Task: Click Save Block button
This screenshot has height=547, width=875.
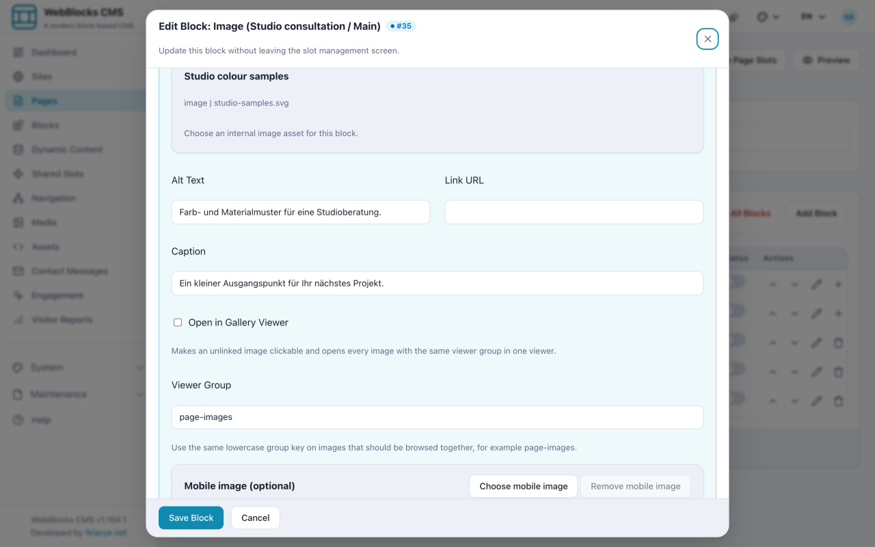Action: click(191, 518)
